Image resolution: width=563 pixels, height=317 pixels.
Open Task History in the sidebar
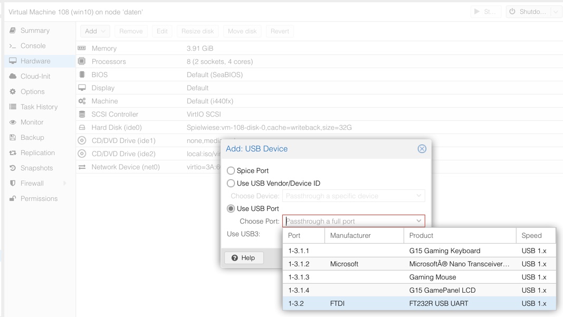(x=39, y=107)
